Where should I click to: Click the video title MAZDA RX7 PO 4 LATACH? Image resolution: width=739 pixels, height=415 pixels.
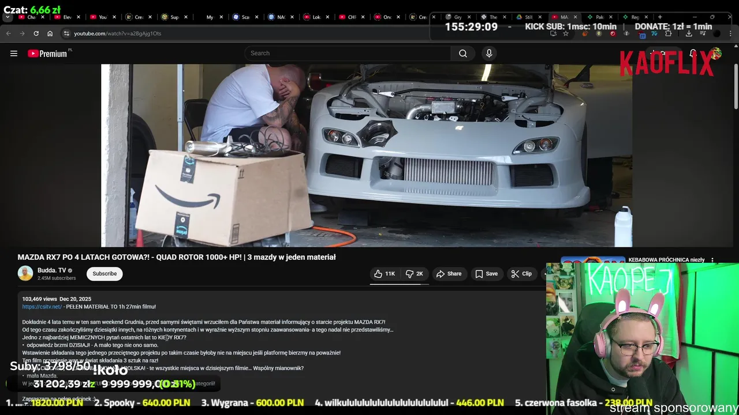tap(177, 257)
